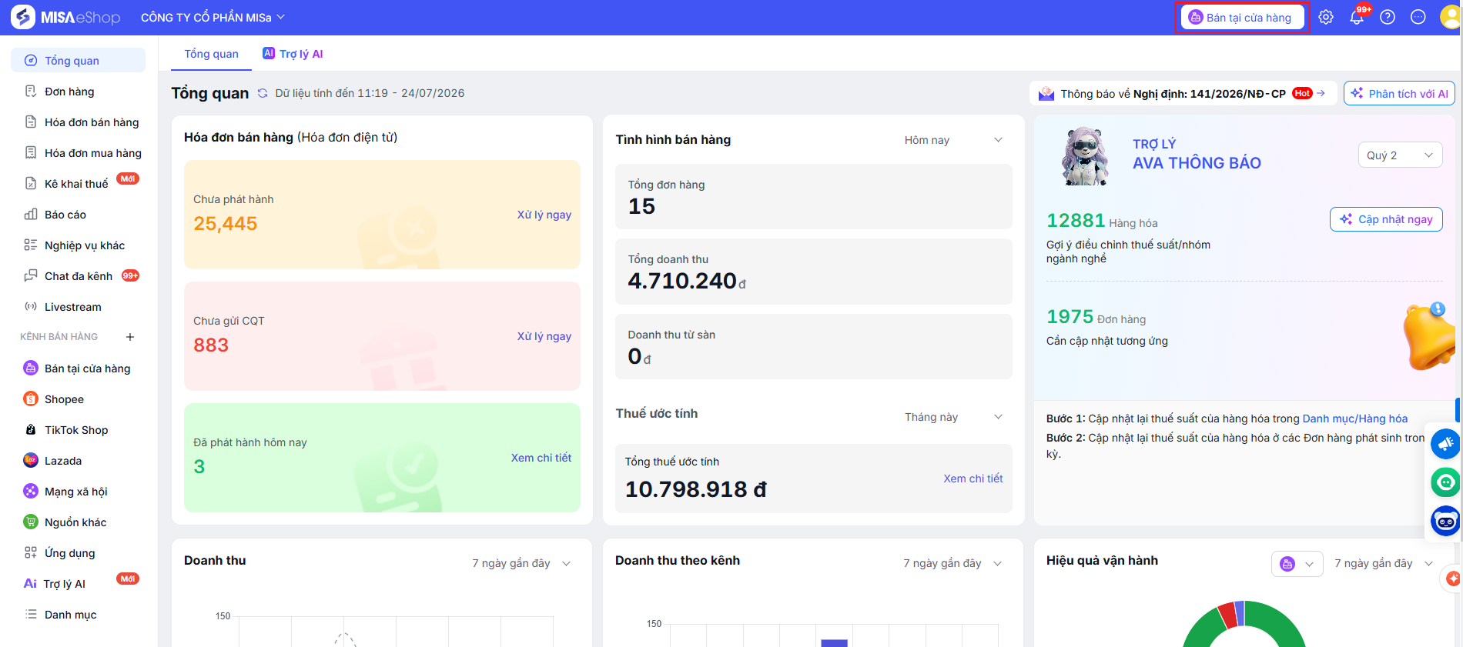Click the Livestream sidebar icon
1463x647 pixels.
(31, 307)
